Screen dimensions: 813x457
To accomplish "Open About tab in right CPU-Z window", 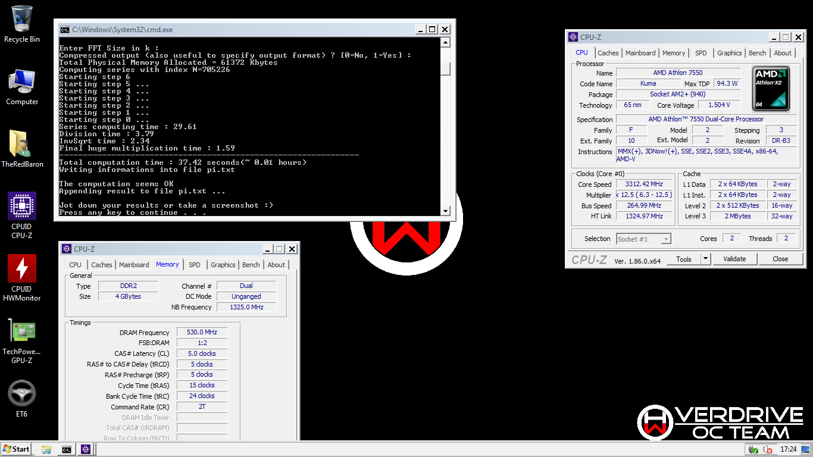I will pyautogui.click(x=783, y=53).
